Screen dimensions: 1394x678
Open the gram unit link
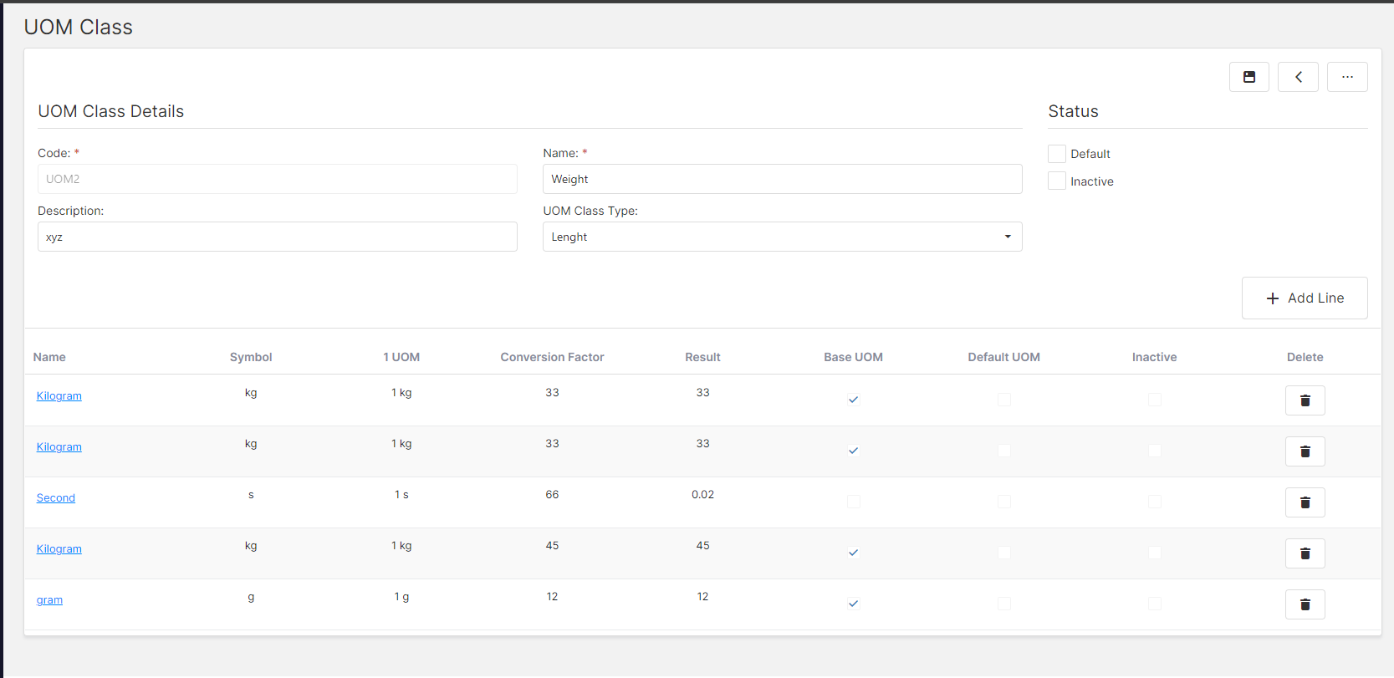pyautogui.click(x=49, y=600)
